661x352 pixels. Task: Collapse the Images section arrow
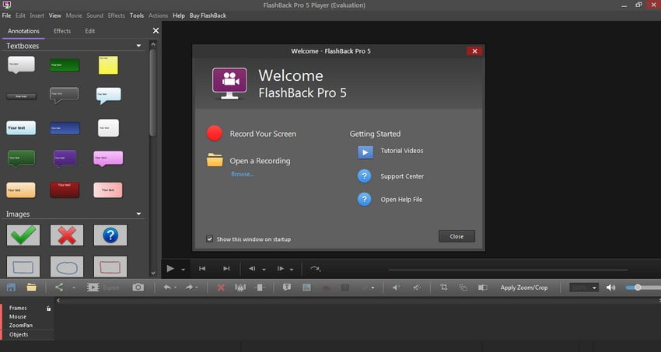pos(138,214)
